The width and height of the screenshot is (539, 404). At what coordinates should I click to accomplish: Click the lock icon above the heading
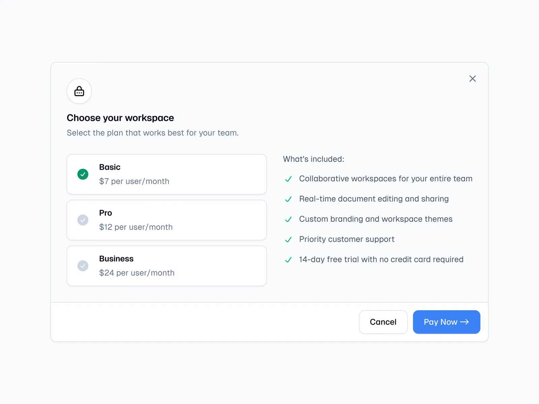[x=79, y=91]
